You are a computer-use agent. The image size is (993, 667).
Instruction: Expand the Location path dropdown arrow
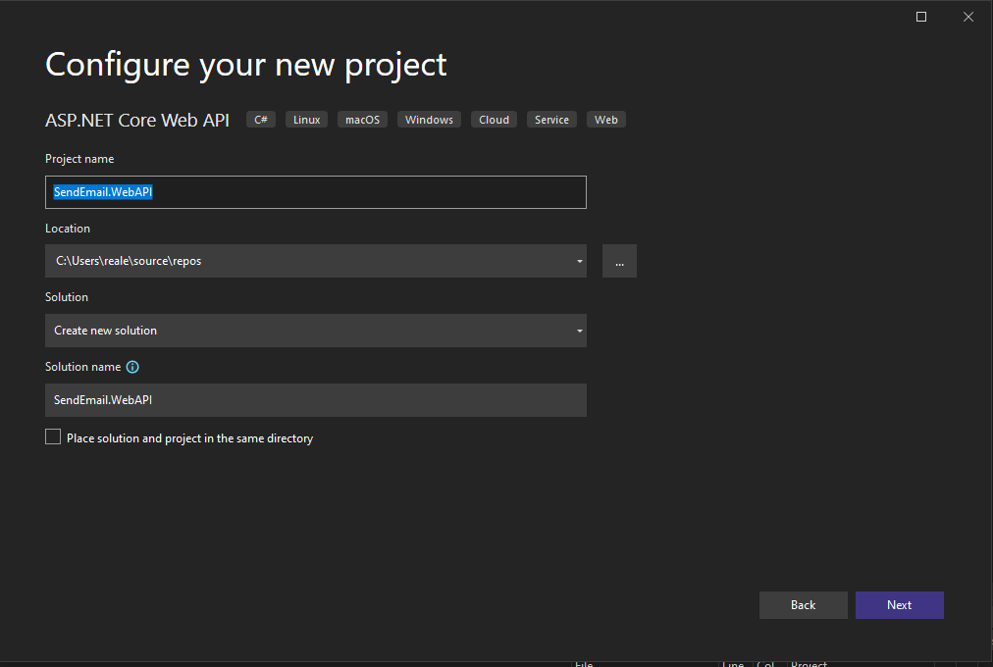(x=579, y=261)
